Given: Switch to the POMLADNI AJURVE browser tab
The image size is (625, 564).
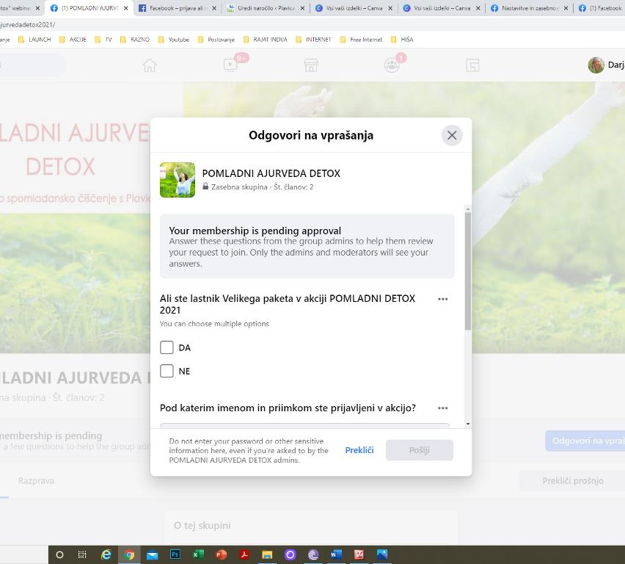Looking at the screenshot, I should pos(89,8).
